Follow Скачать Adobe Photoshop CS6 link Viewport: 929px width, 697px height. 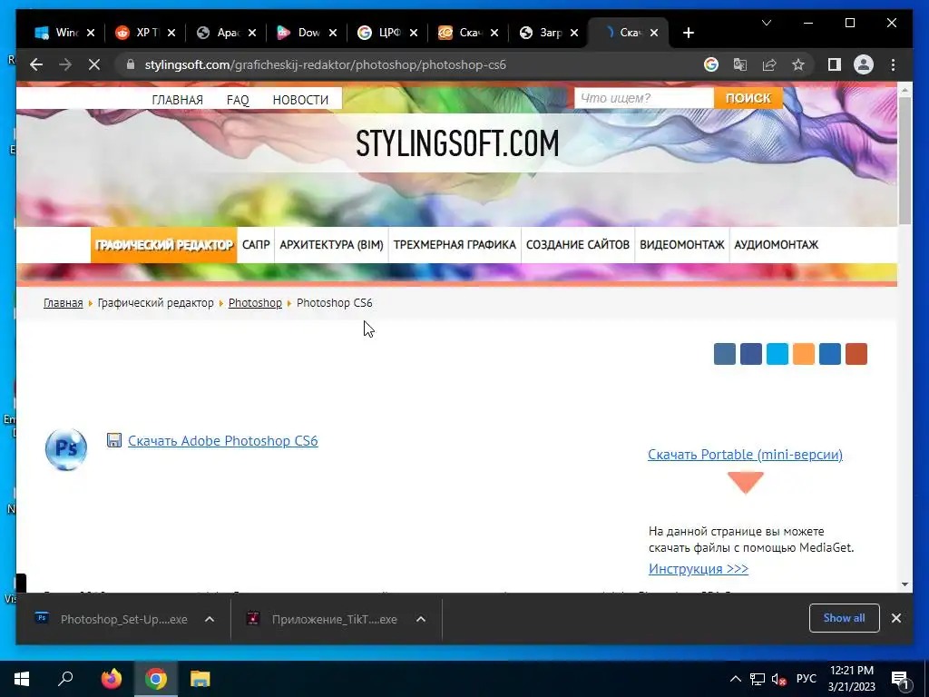[x=223, y=440]
